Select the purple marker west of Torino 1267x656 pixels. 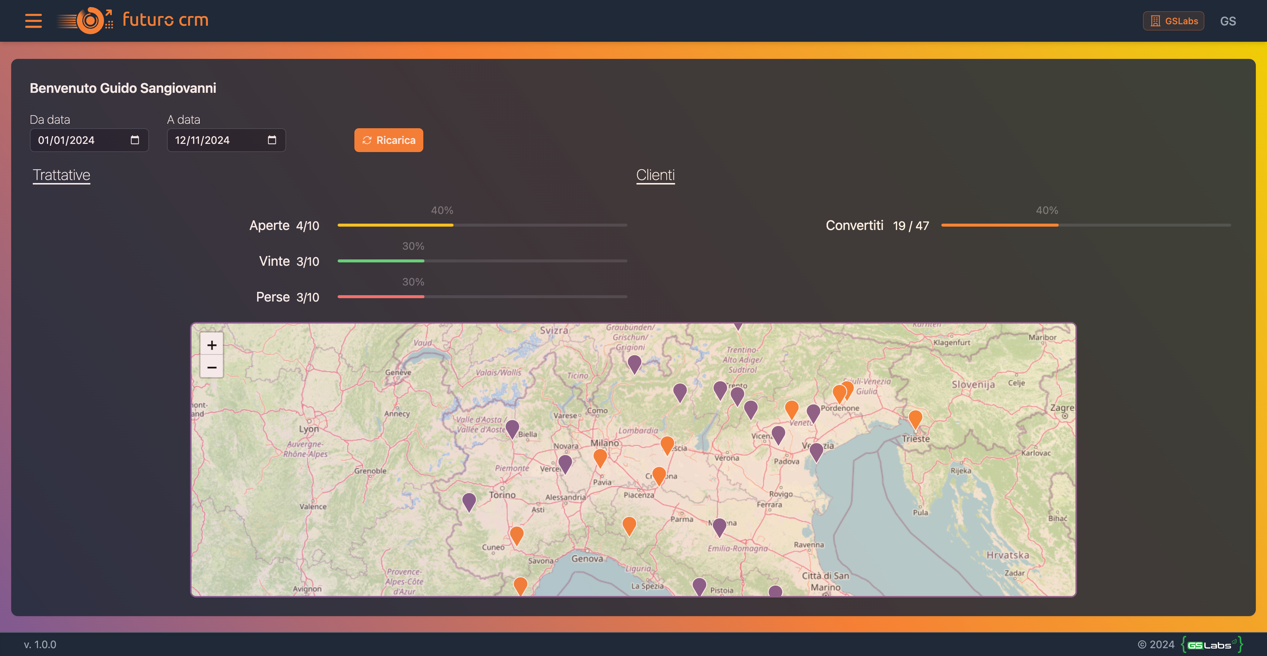click(x=469, y=502)
